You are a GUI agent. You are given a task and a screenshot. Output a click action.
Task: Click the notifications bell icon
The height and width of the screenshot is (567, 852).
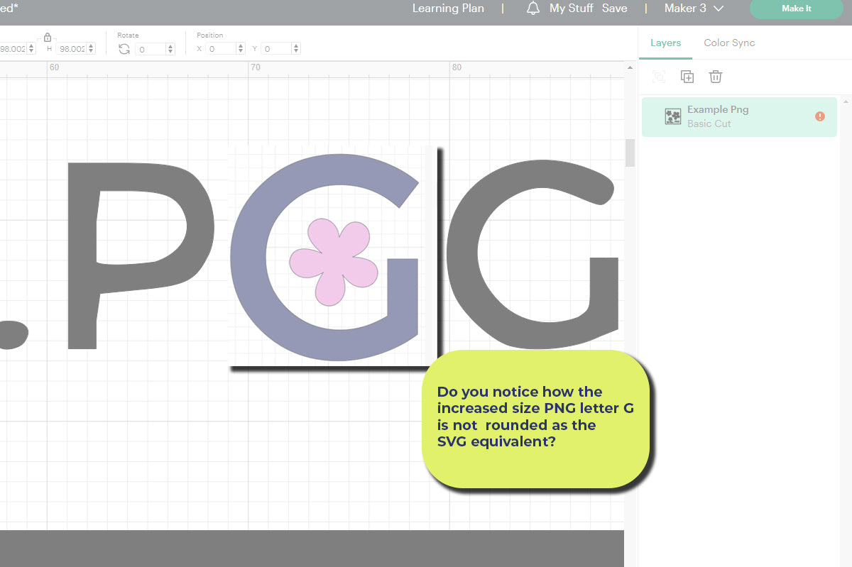pyautogui.click(x=533, y=9)
